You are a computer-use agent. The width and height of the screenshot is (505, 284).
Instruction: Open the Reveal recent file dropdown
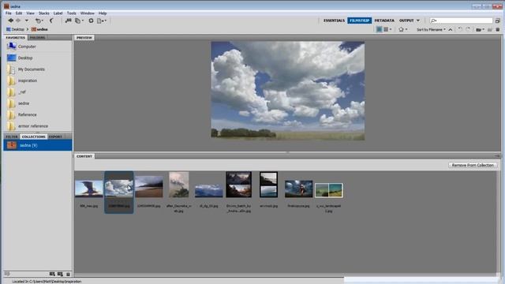tap(39, 21)
